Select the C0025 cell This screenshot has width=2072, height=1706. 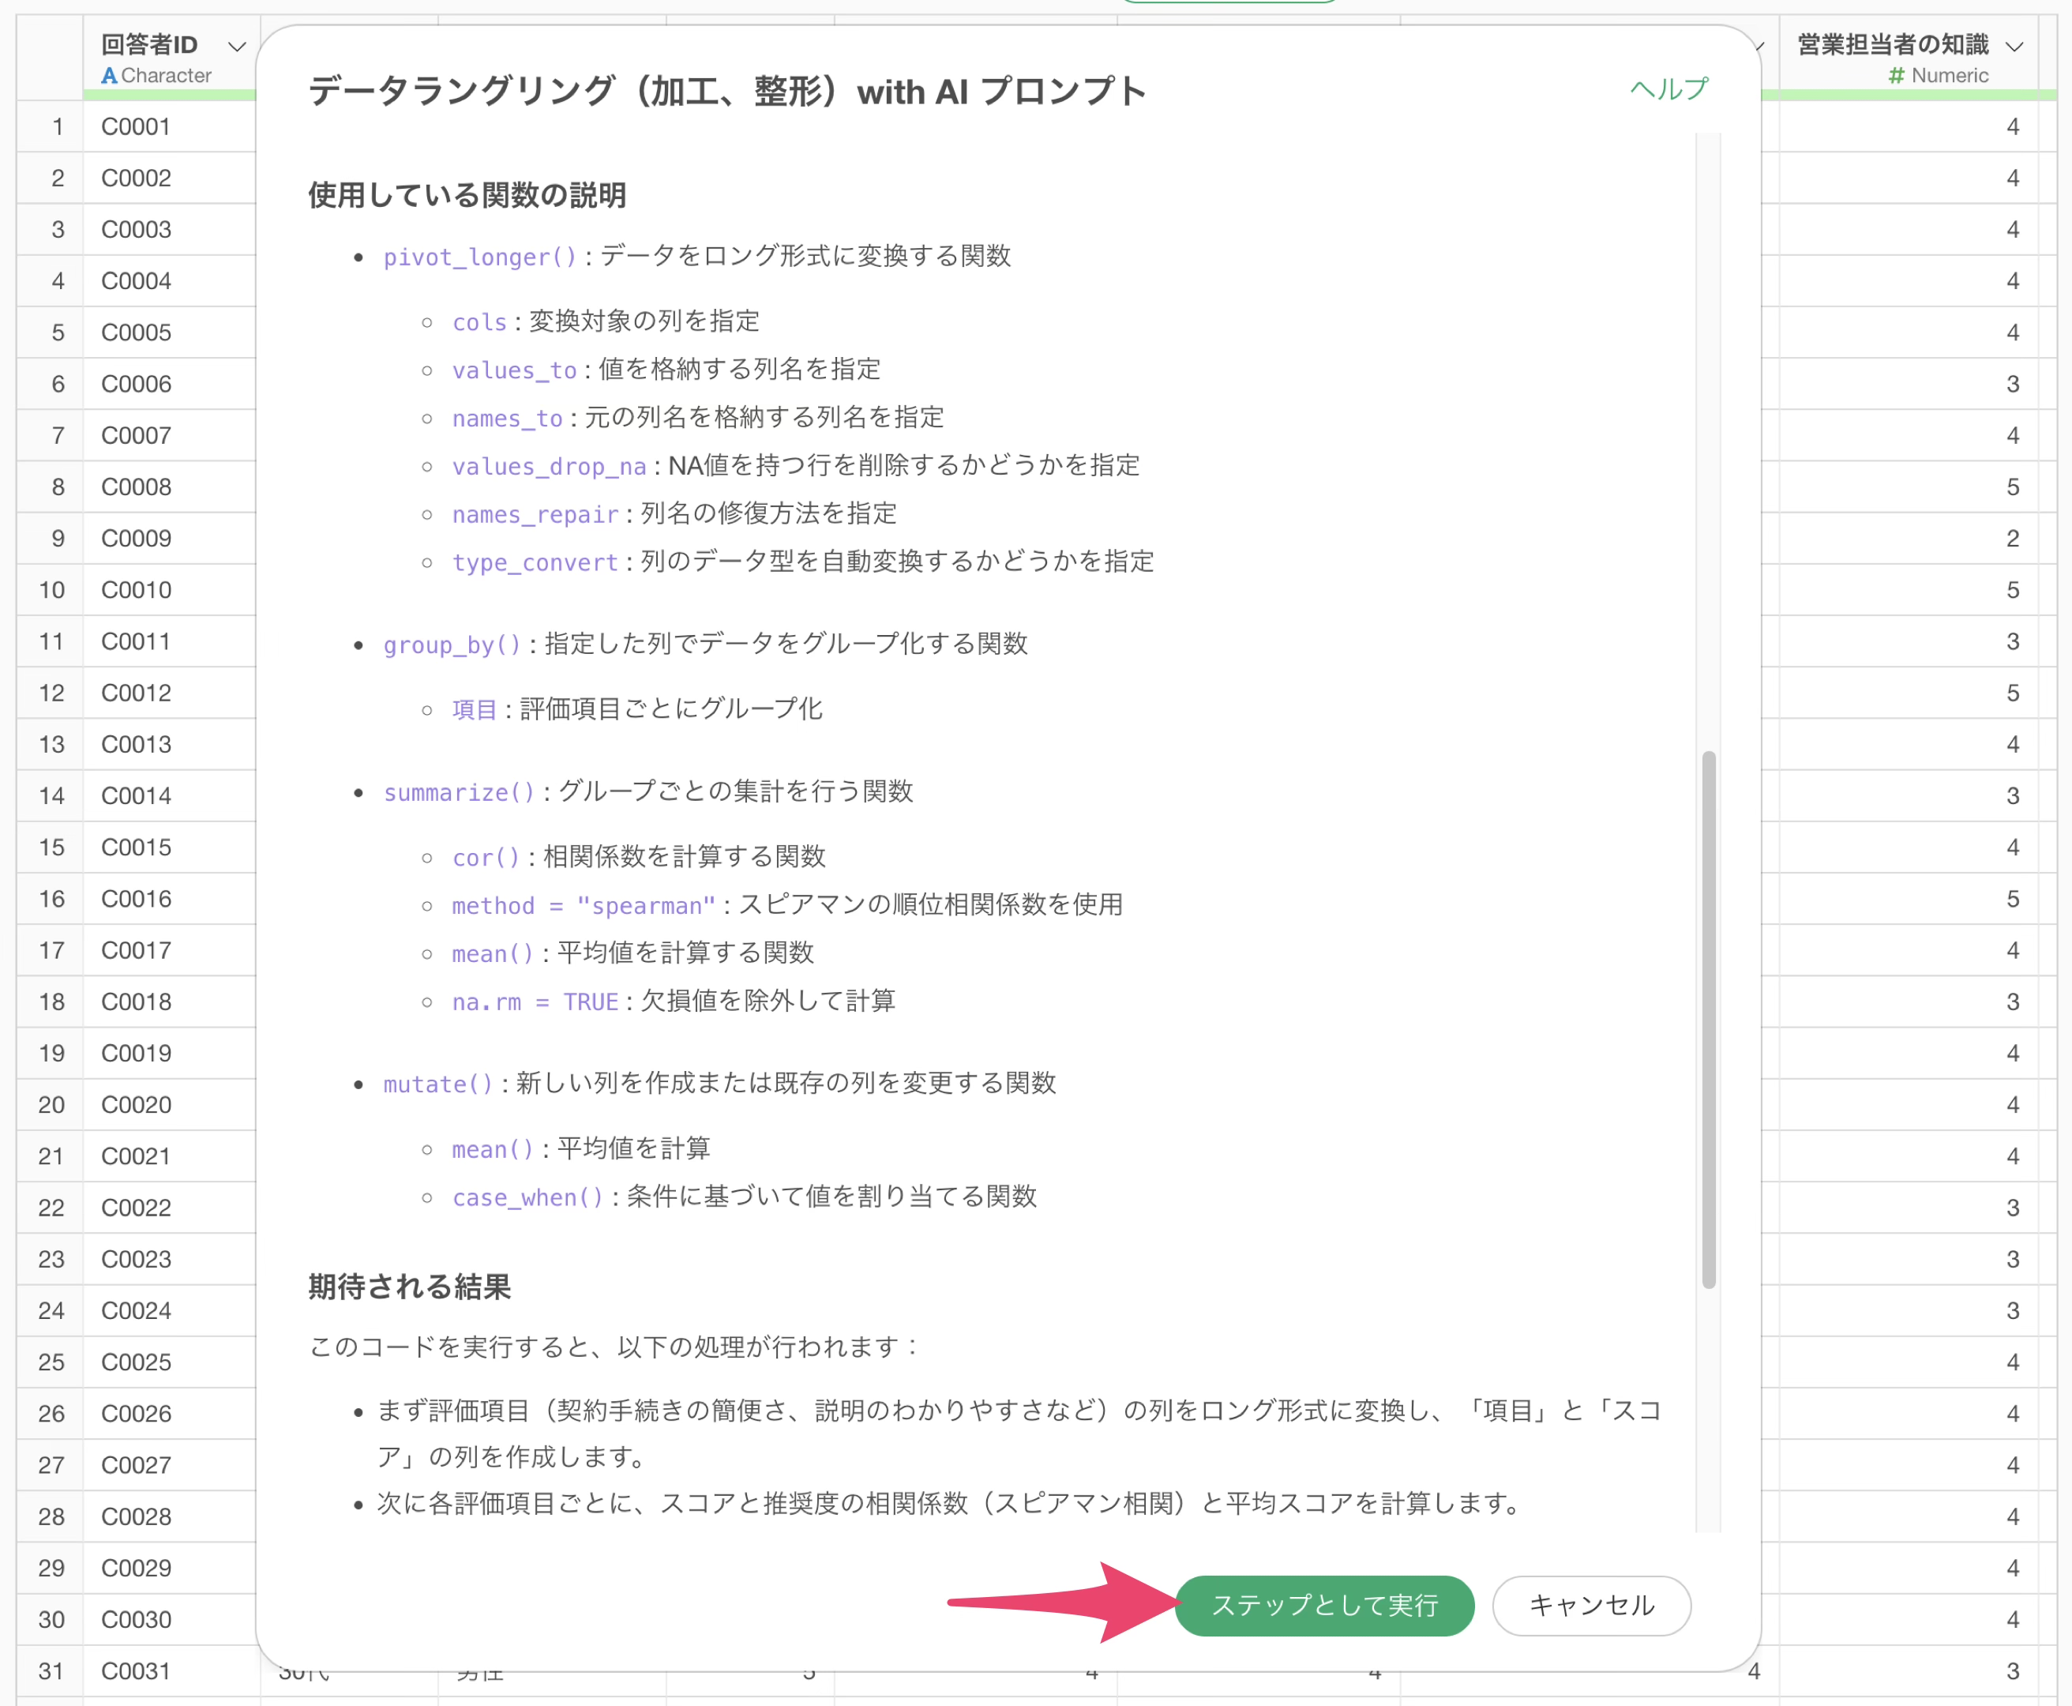click(x=136, y=1362)
